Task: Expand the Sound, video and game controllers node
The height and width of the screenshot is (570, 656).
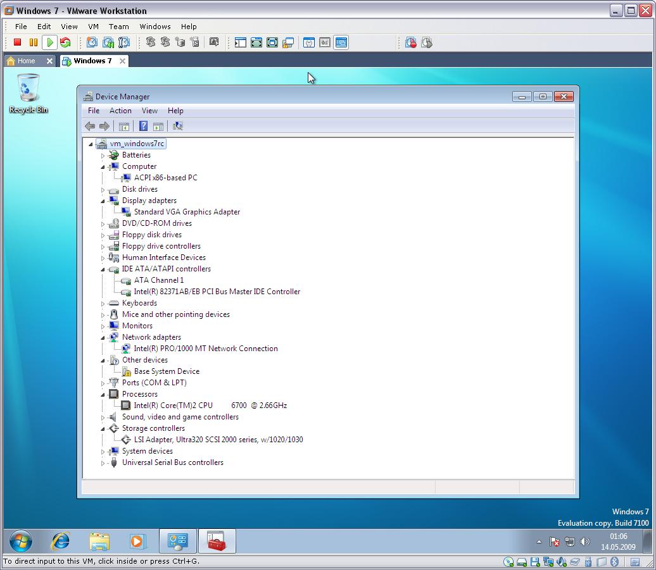Action: pos(103,418)
